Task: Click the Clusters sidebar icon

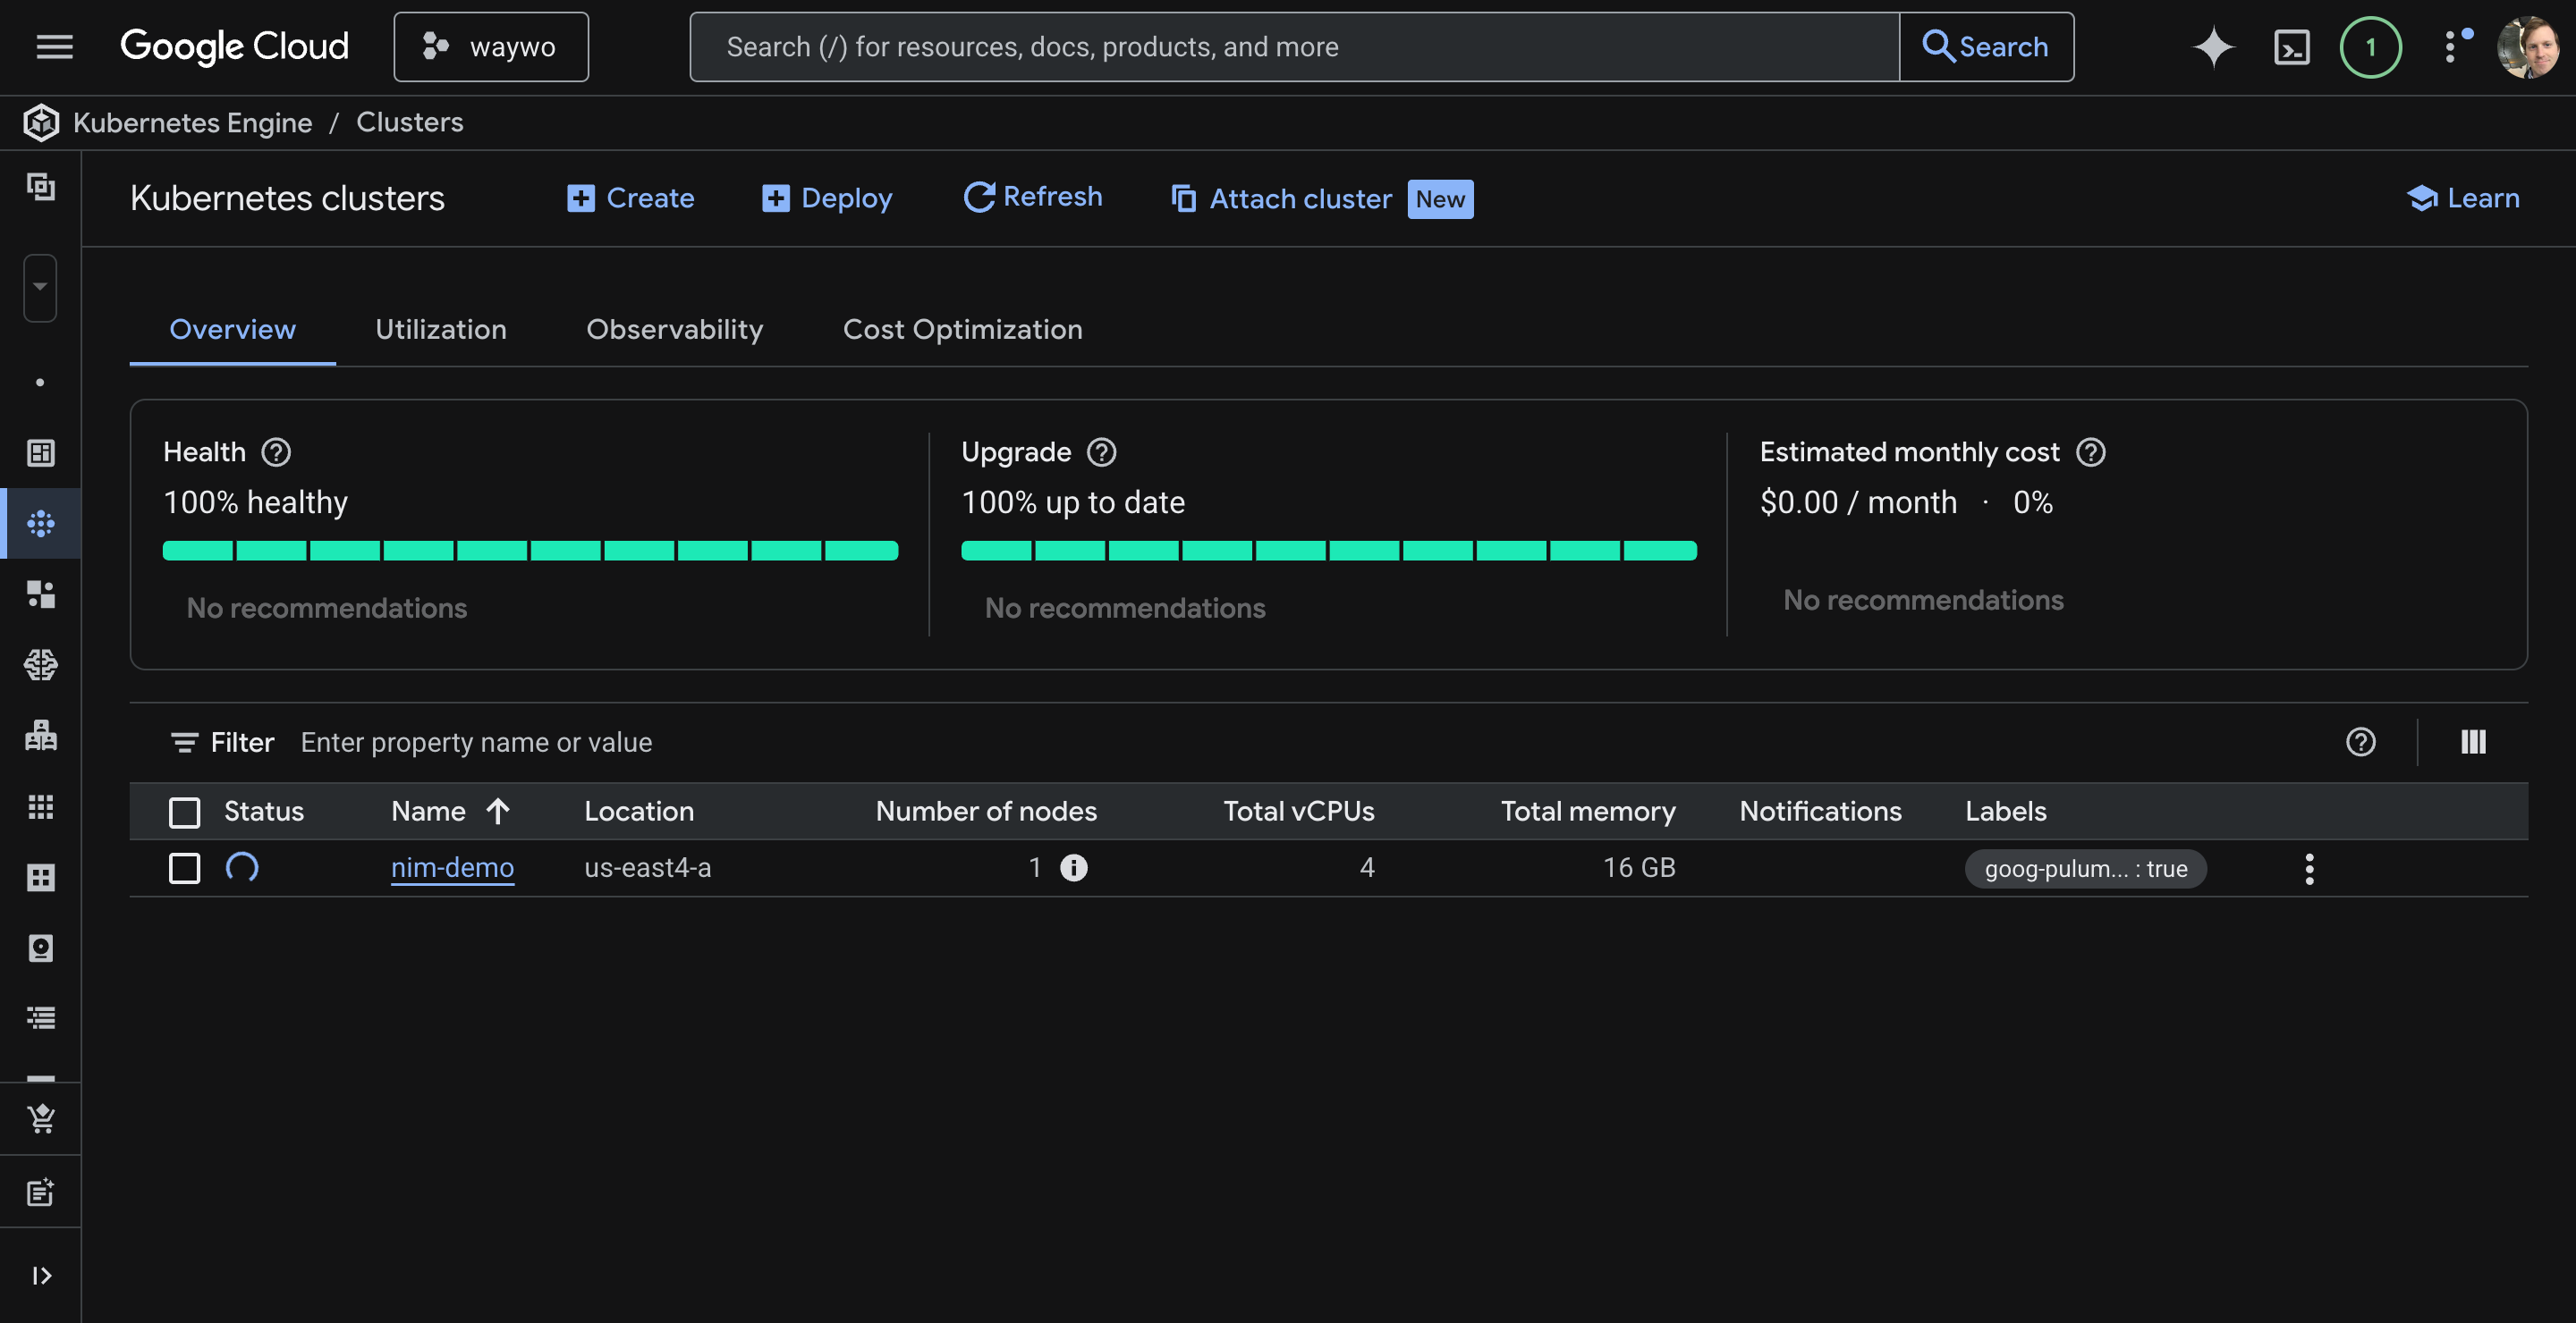Action: point(41,524)
